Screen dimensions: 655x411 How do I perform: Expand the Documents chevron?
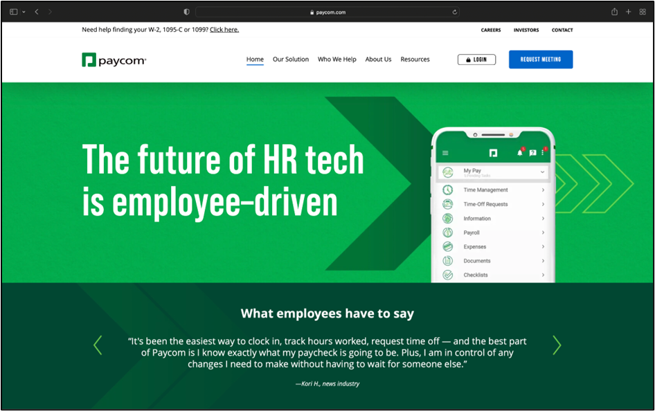click(x=543, y=261)
